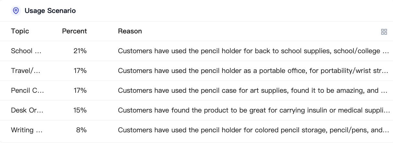The width and height of the screenshot is (393, 144).
Task: Select the School topic row cell
Action: [x=27, y=51]
